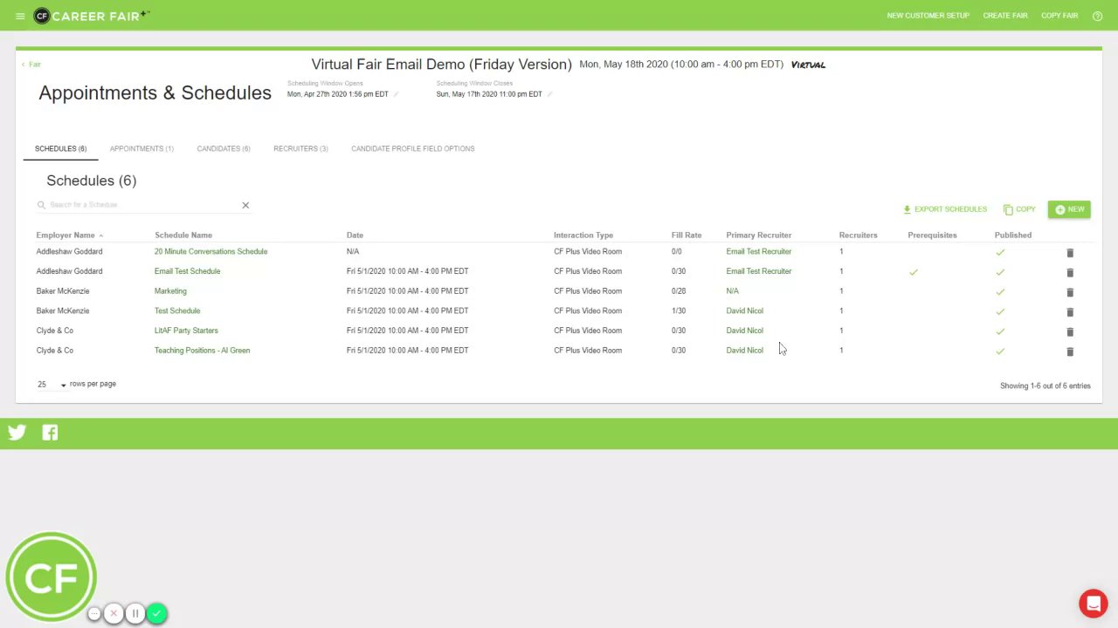Open LitAF Party Starters schedule
This screenshot has height=628, width=1118.
186,331
